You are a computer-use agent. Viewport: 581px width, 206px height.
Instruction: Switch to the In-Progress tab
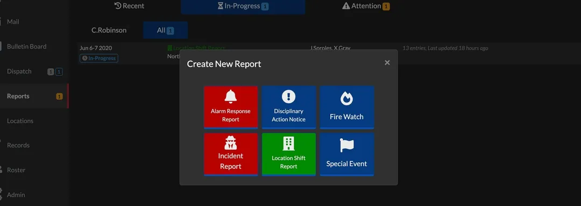tap(243, 6)
